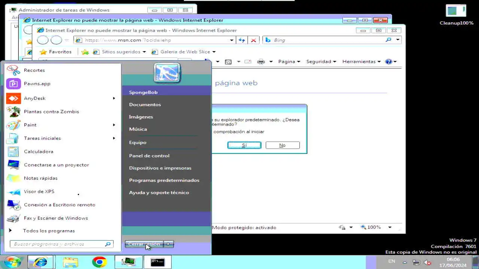Click the refresh icon in IE address bar
The width and height of the screenshot is (479, 269).
pyautogui.click(x=242, y=40)
